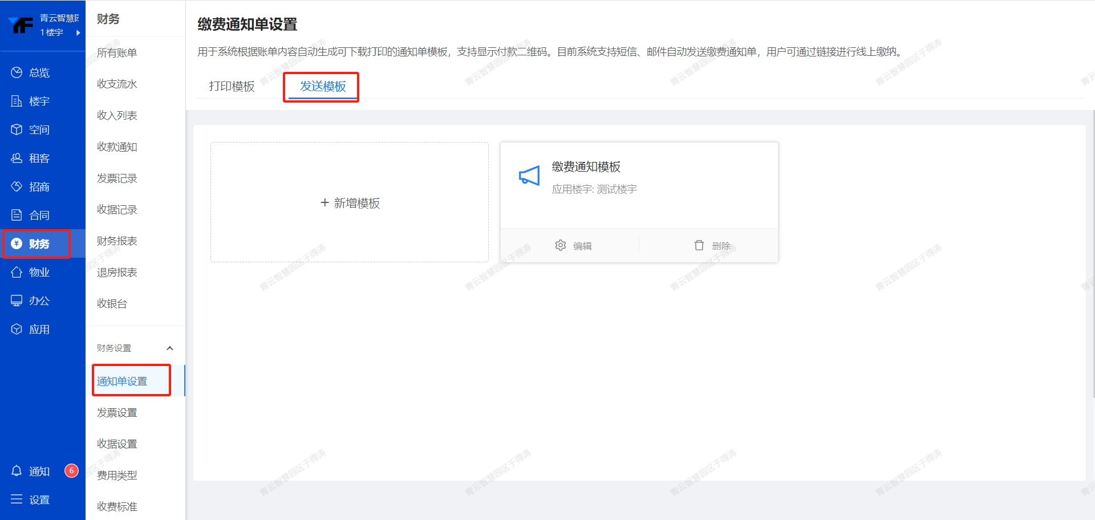Select the 空间 cube icon
This screenshot has height=520, width=1095.
click(17, 129)
